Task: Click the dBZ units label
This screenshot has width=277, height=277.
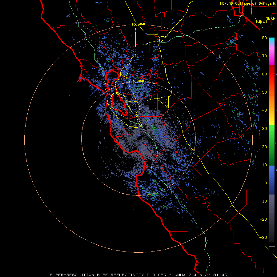Action: pyautogui.click(x=261, y=21)
